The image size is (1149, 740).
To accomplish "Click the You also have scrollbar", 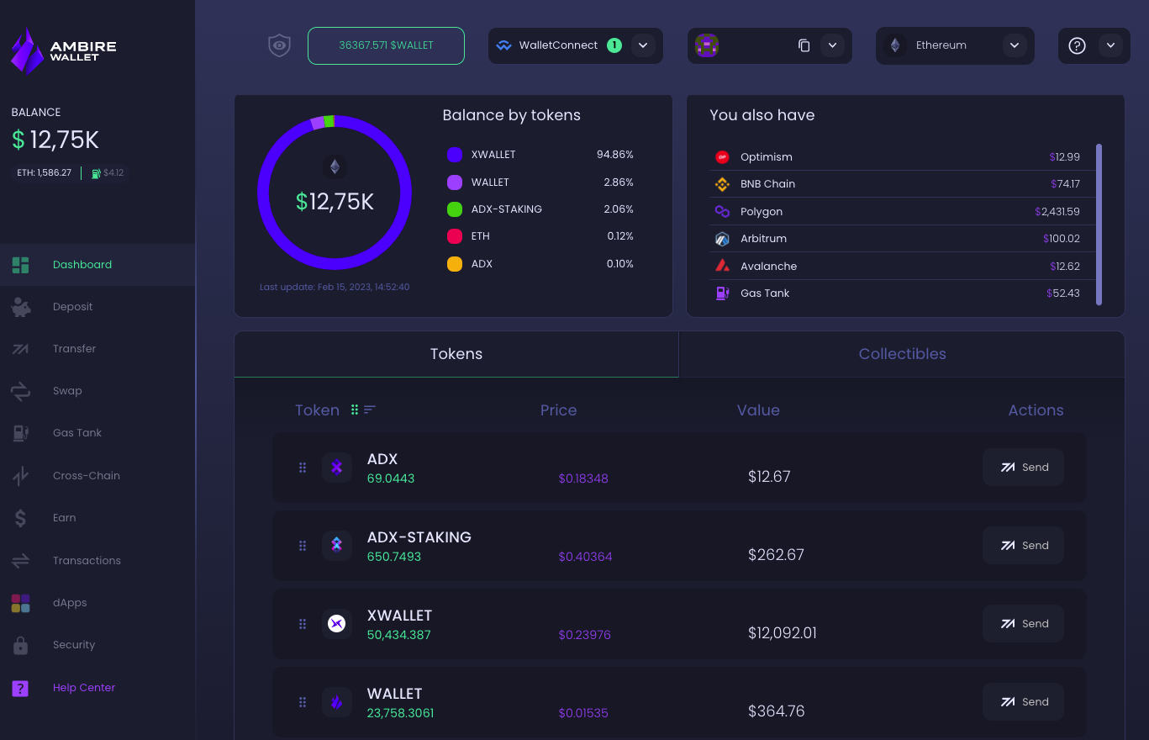I will pyautogui.click(x=1099, y=225).
